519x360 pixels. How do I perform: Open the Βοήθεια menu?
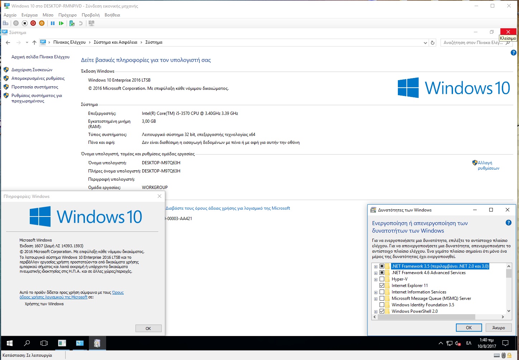click(x=112, y=15)
